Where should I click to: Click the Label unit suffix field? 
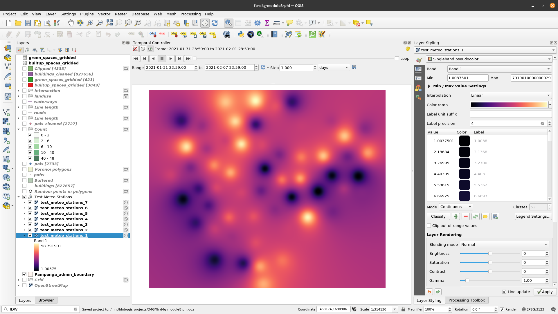(x=510, y=114)
